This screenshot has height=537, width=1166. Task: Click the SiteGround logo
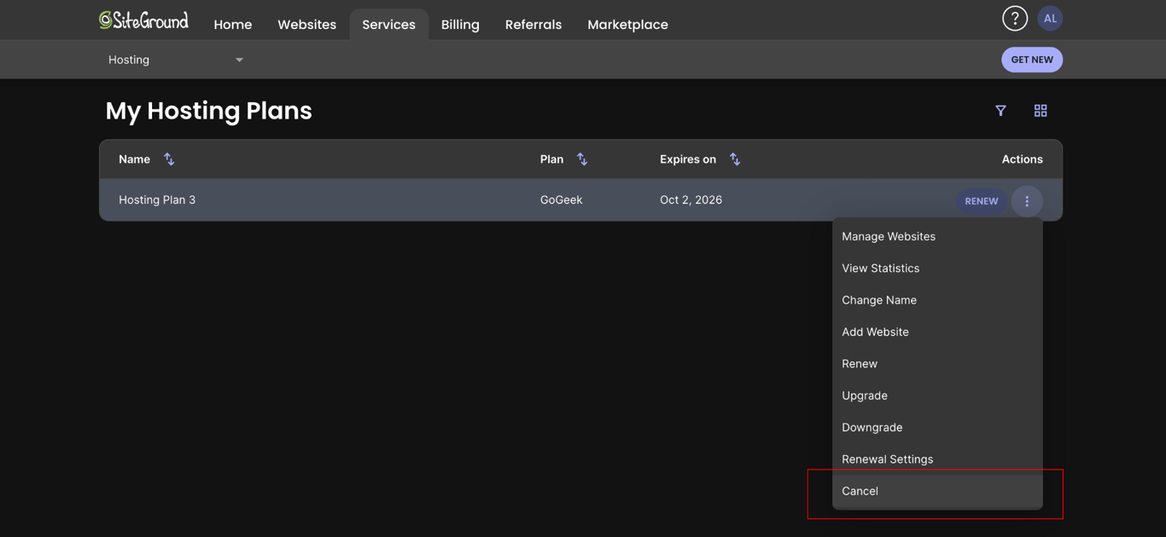[x=143, y=20]
